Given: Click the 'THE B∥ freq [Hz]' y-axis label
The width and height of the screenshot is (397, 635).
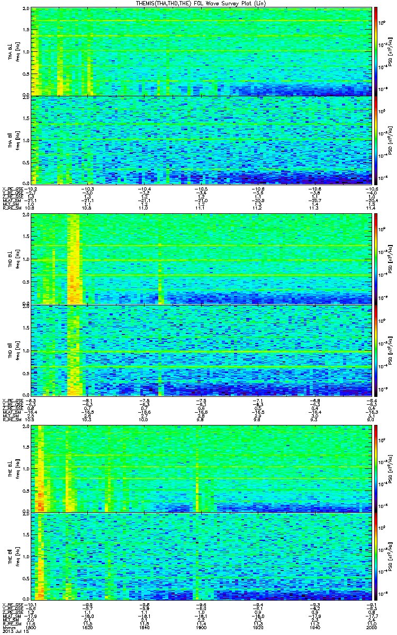Looking at the screenshot, I should [13, 556].
